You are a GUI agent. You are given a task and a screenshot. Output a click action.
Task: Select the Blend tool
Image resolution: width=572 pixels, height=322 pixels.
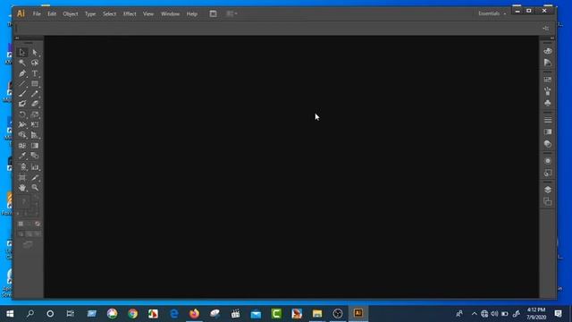coord(35,156)
